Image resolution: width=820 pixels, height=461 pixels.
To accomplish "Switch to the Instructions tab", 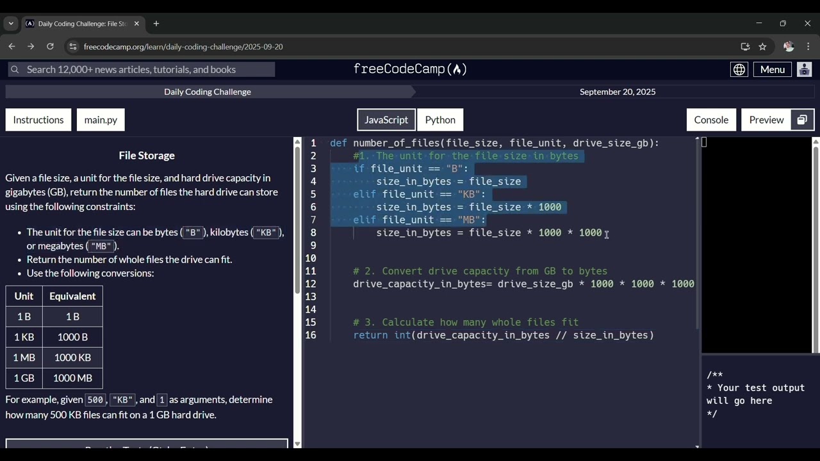I will [x=38, y=120].
